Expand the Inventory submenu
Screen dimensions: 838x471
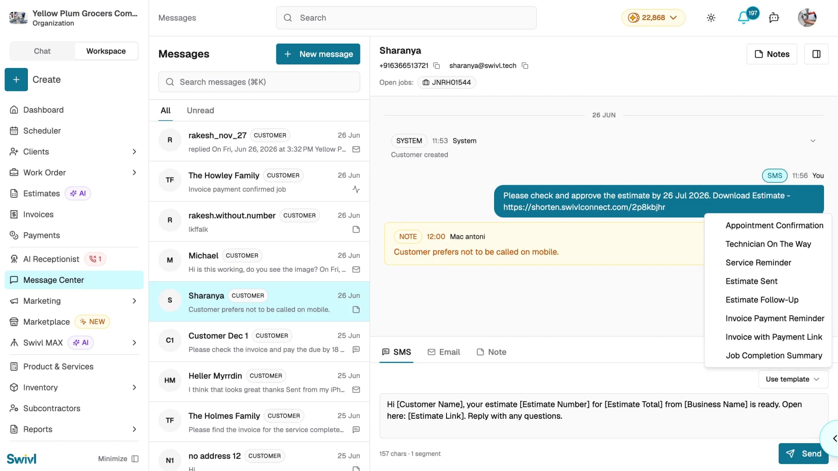click(x=134, y=388)
